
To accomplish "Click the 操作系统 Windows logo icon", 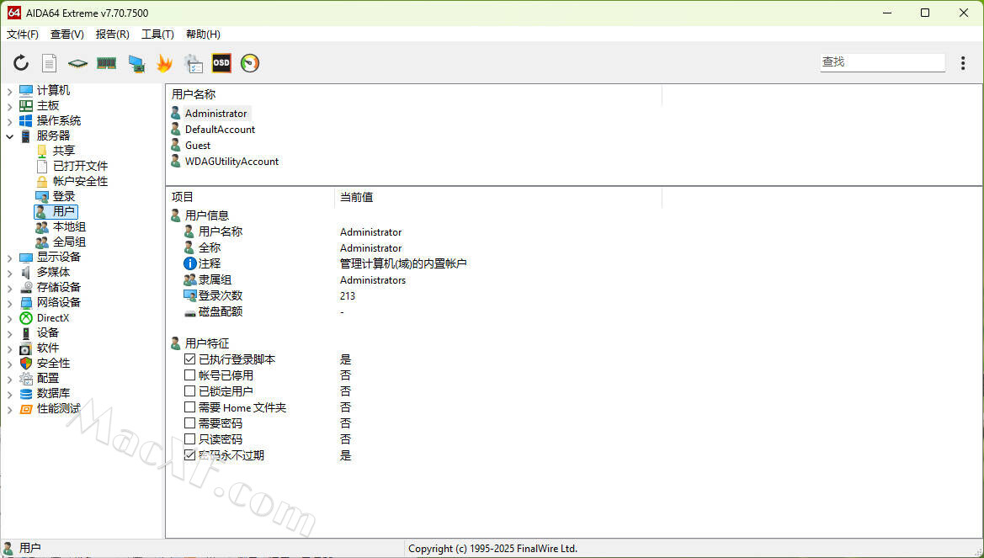I will (26, 120).
